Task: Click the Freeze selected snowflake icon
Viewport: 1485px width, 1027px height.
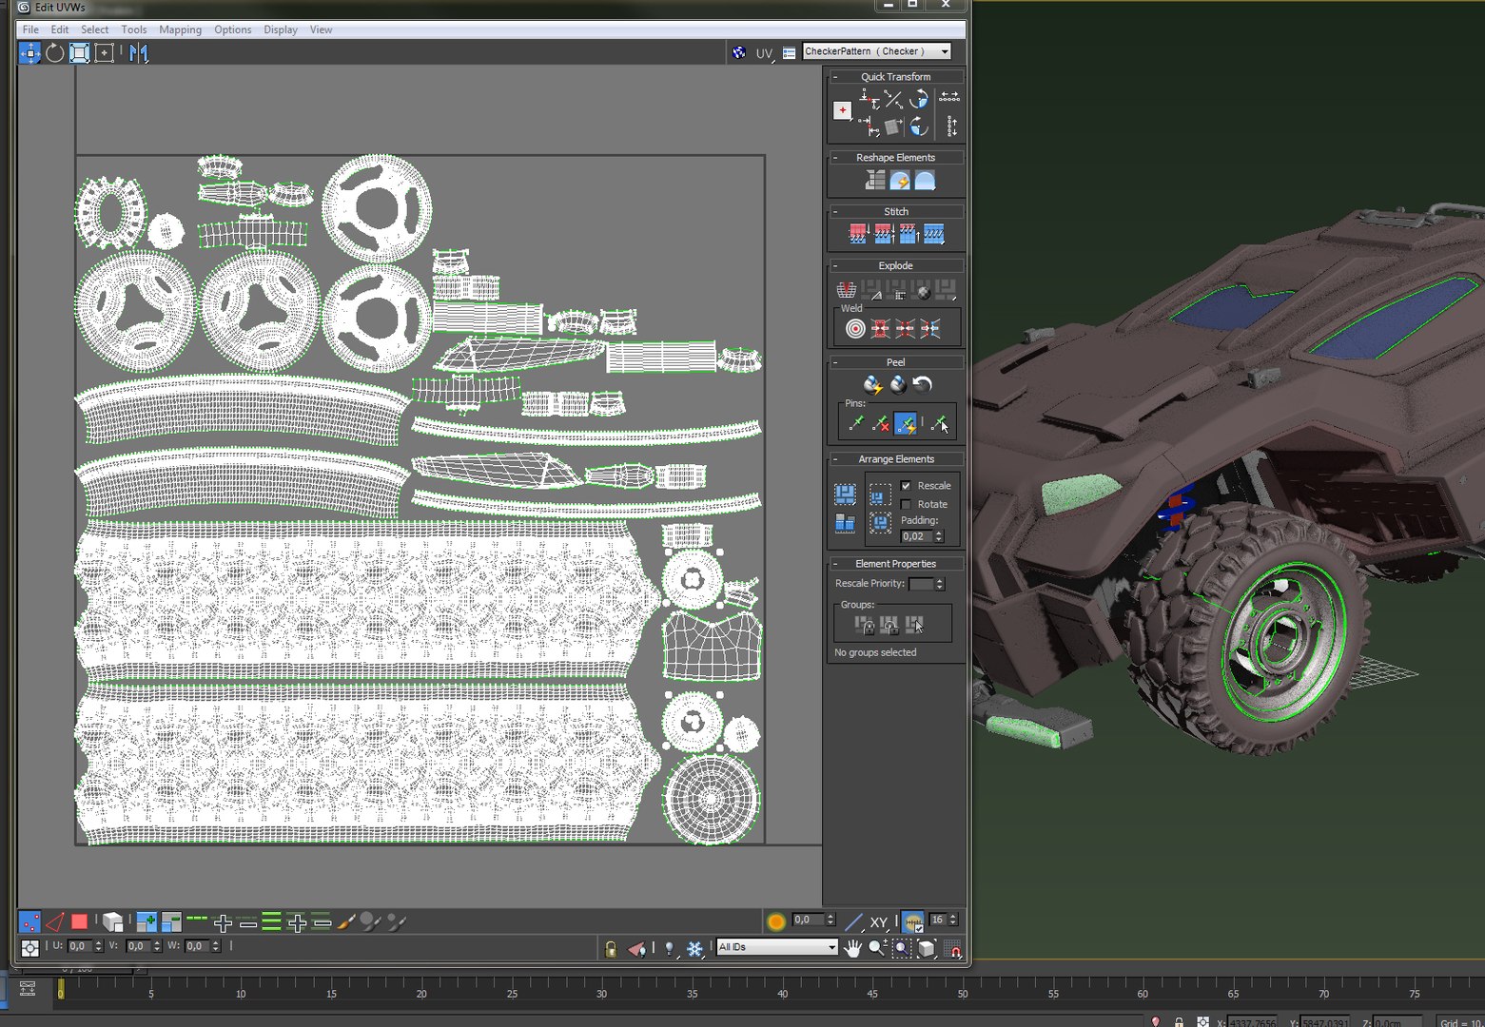Action: pos(694,948)
